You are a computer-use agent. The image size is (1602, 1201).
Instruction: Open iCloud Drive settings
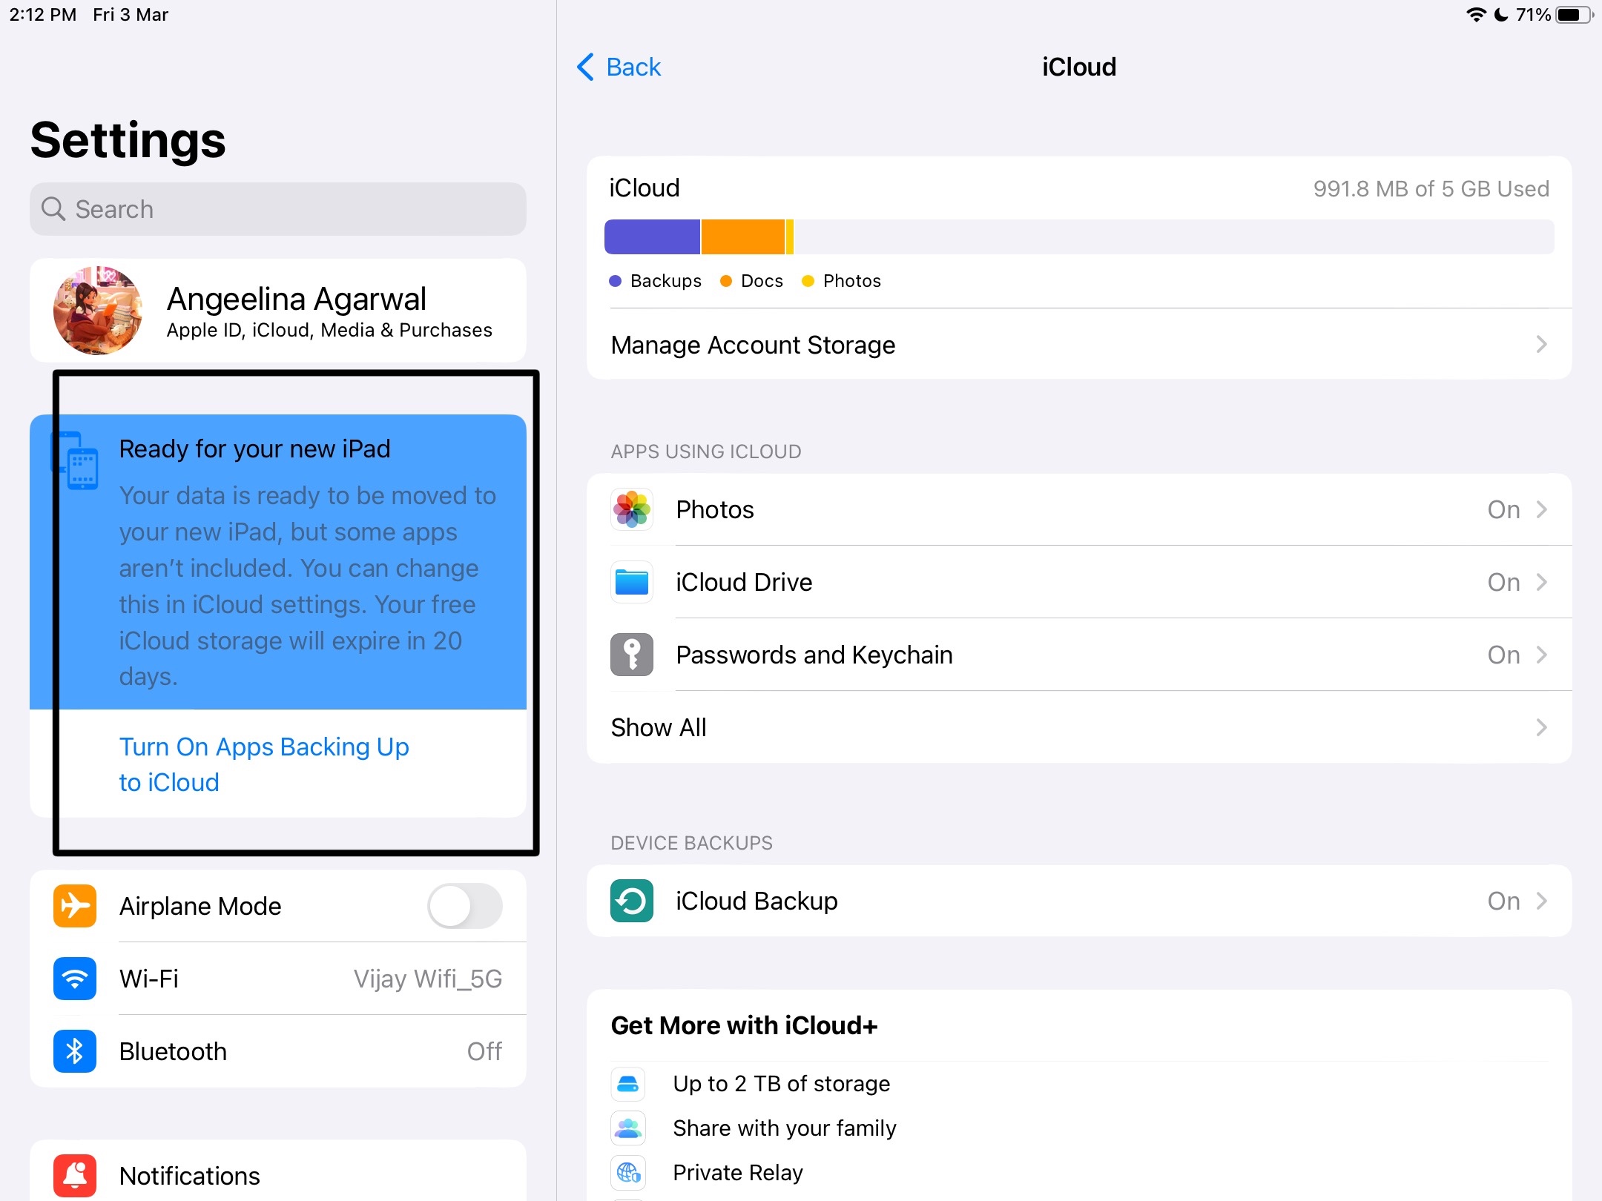pos(1078,581)
